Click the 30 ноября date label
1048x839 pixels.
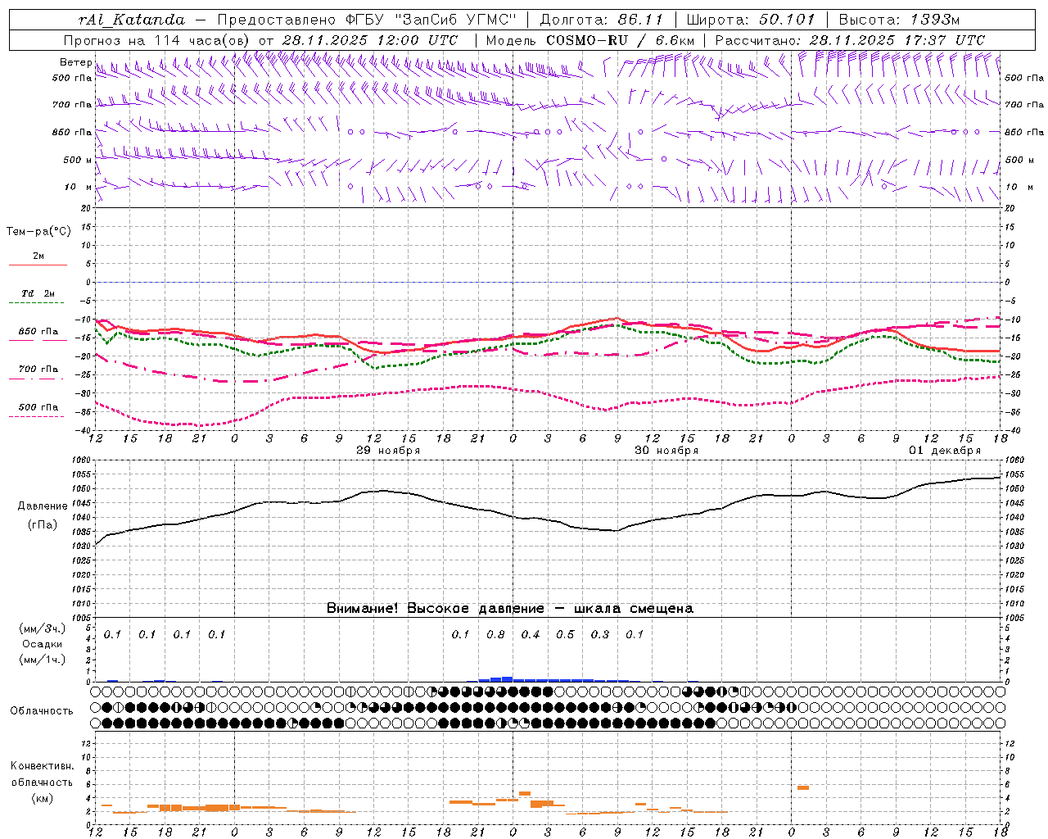coord(666,451)
